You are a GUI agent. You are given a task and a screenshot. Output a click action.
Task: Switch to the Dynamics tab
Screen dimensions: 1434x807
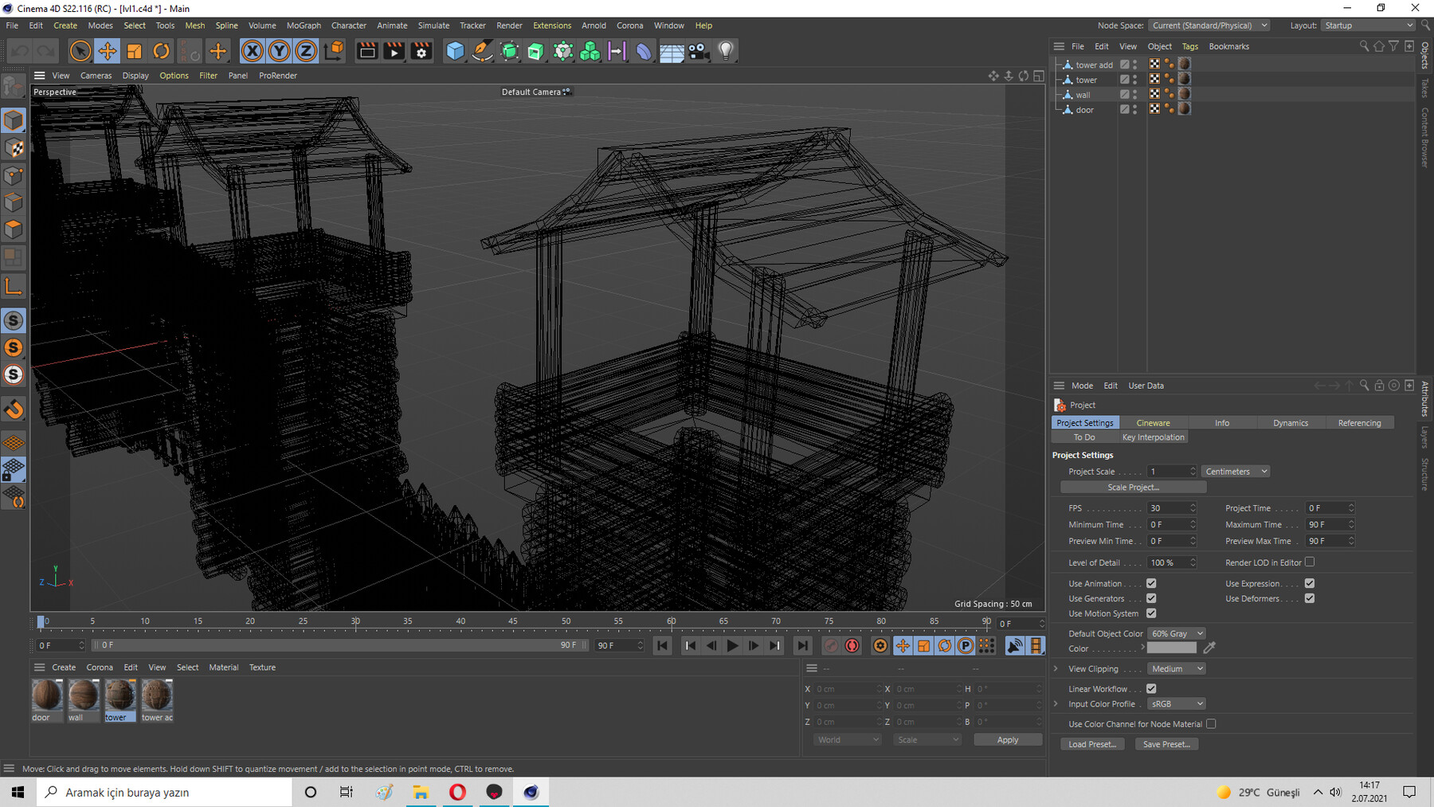[1290, 423]
